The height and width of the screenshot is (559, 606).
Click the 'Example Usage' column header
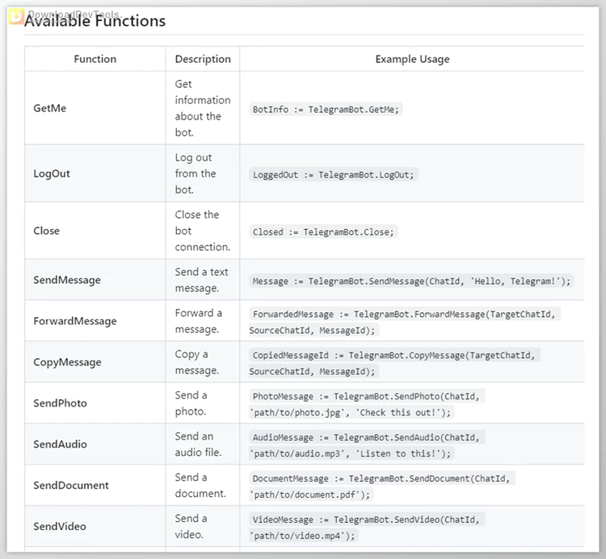(412, 59)
